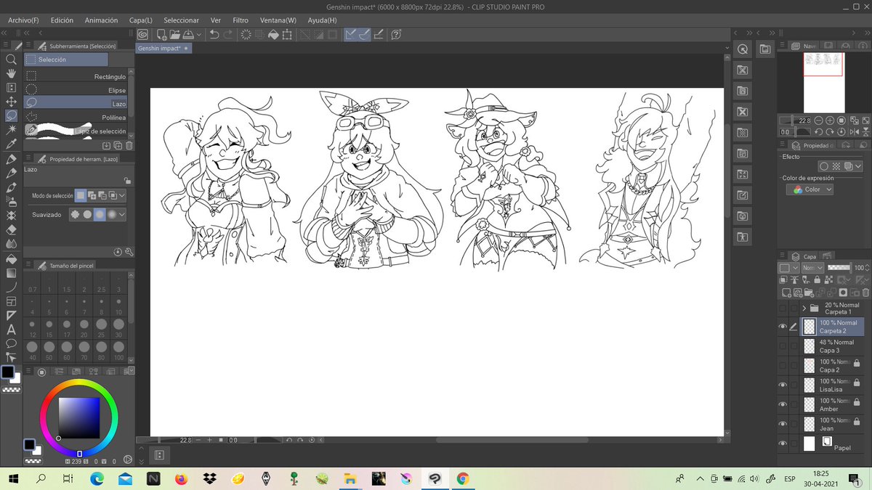Select the Hand move-view tool

click(11, 73)
